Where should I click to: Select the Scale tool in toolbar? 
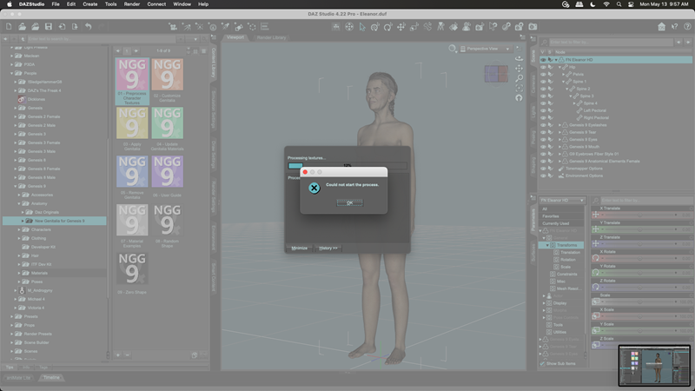[414, 27]
